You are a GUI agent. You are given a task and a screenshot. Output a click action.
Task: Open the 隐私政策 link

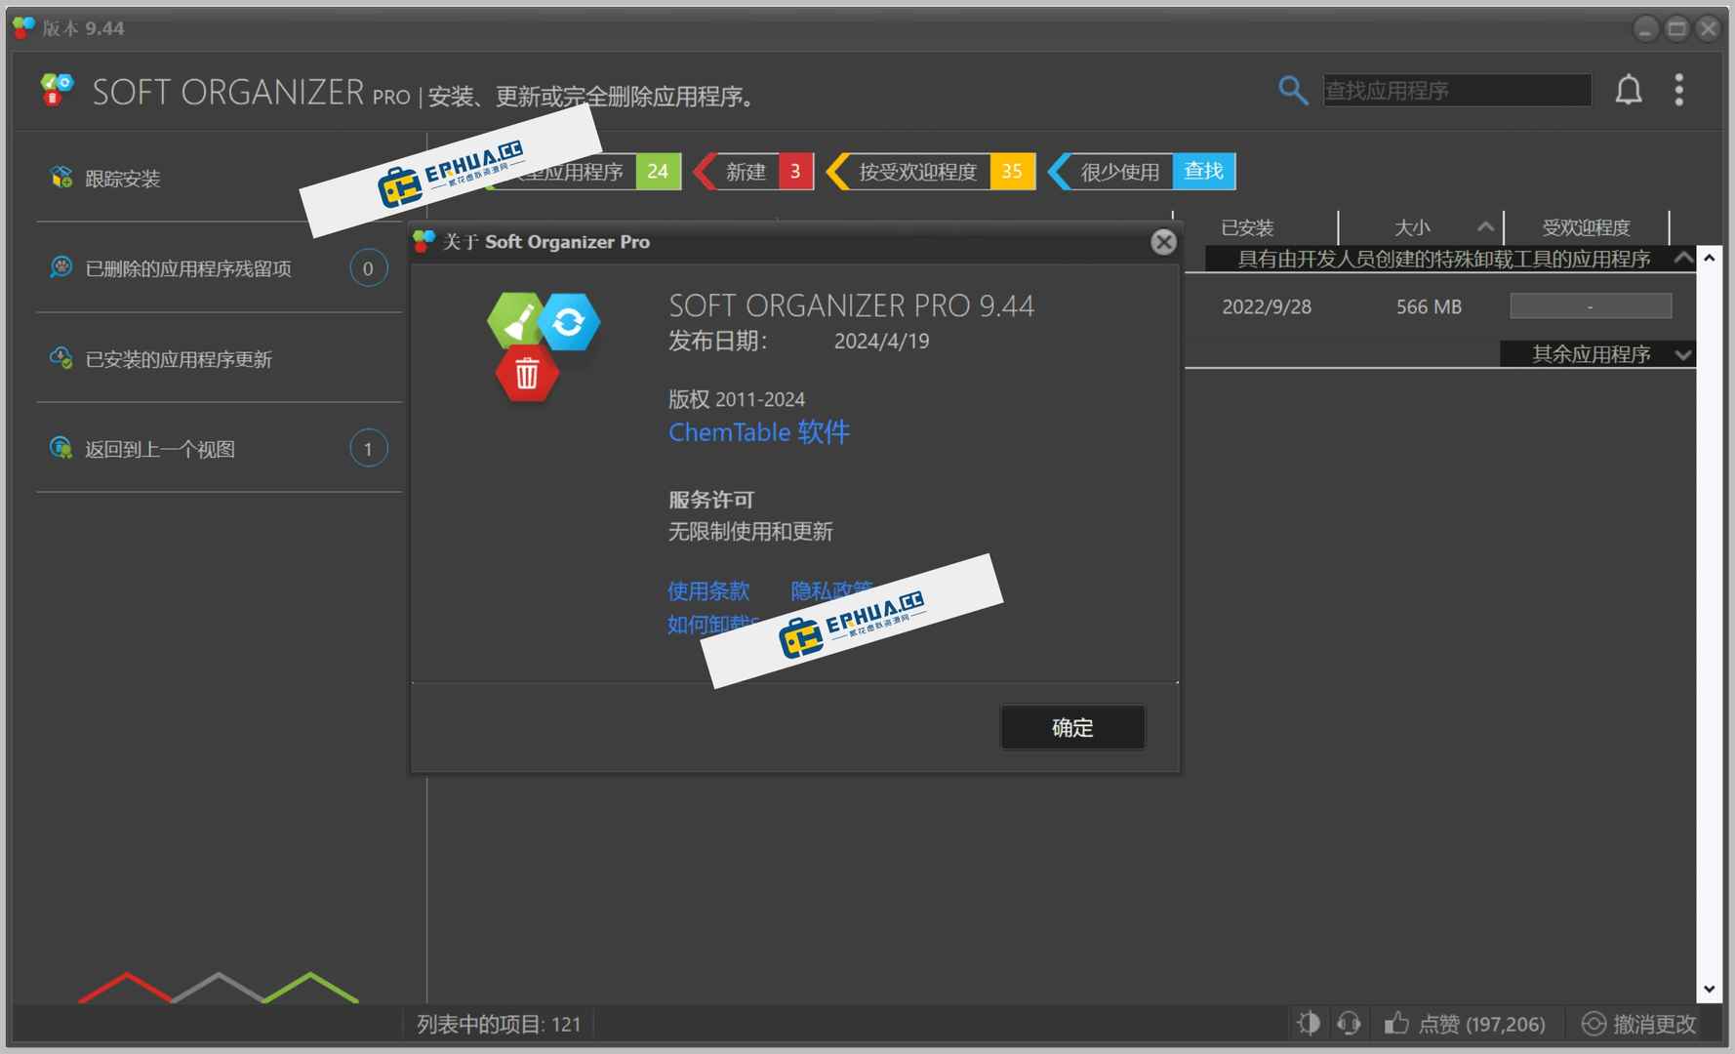[x=831, y=590]
